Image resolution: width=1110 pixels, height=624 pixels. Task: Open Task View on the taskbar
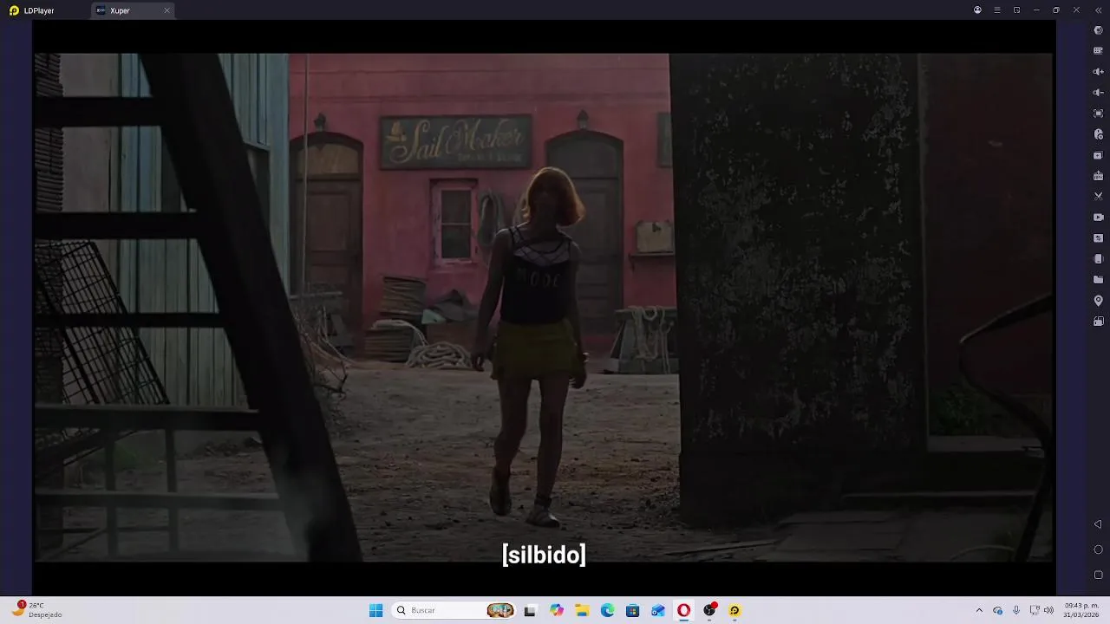530,610
